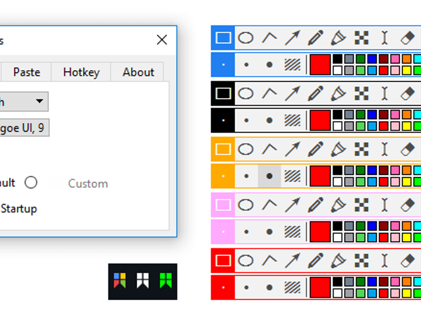Screen dimensions: 421x316
Task: Select rectangle tool in blue toolbar
Action: coord(223,37)
